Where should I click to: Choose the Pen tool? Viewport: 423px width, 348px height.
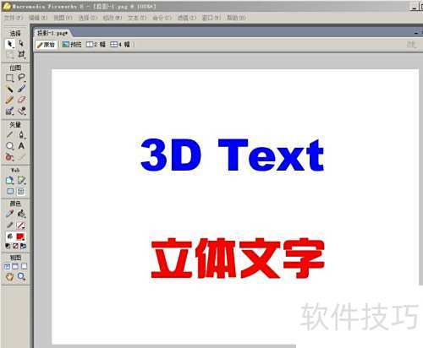pyautogui.click(x=21, y=135)
